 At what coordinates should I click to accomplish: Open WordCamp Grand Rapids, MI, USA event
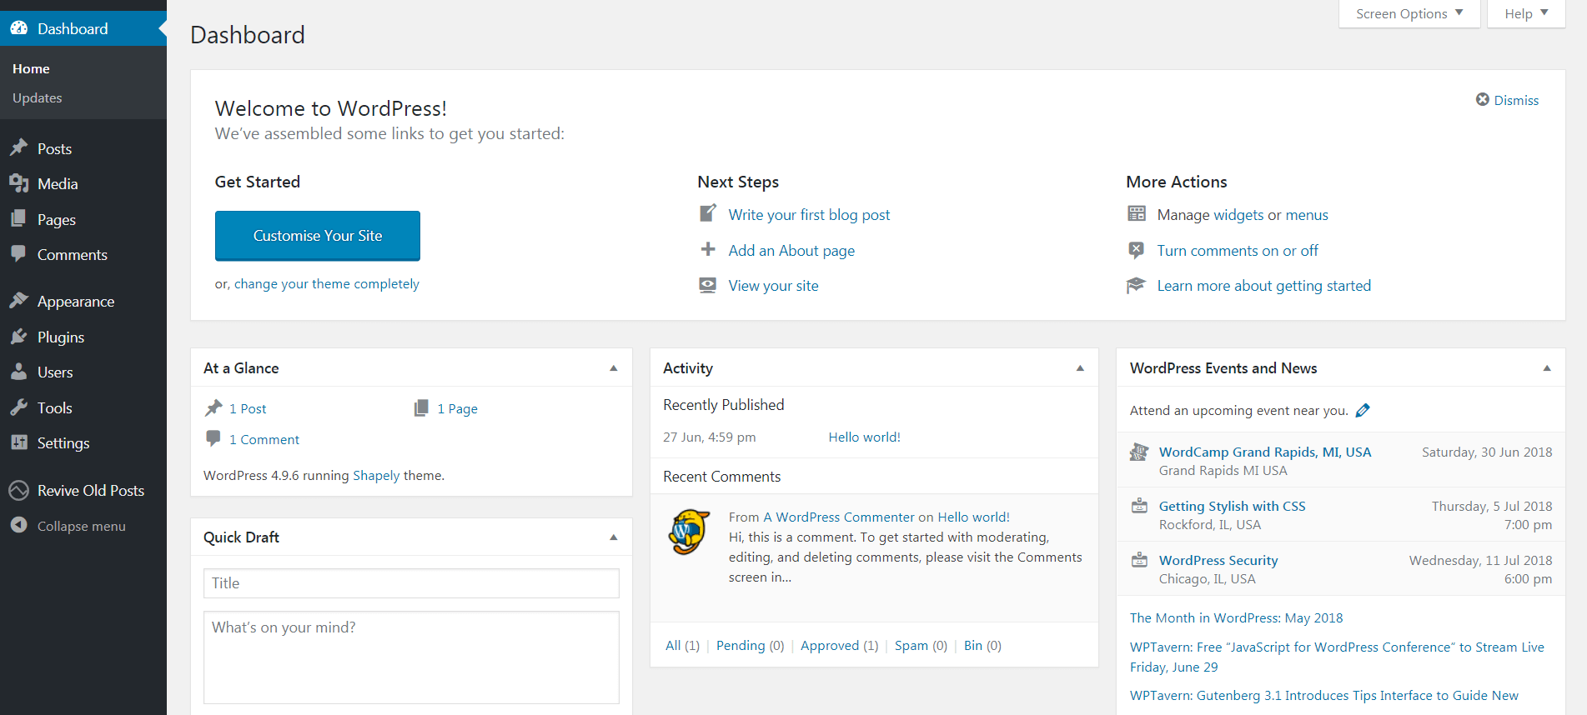coord(1265,452)
